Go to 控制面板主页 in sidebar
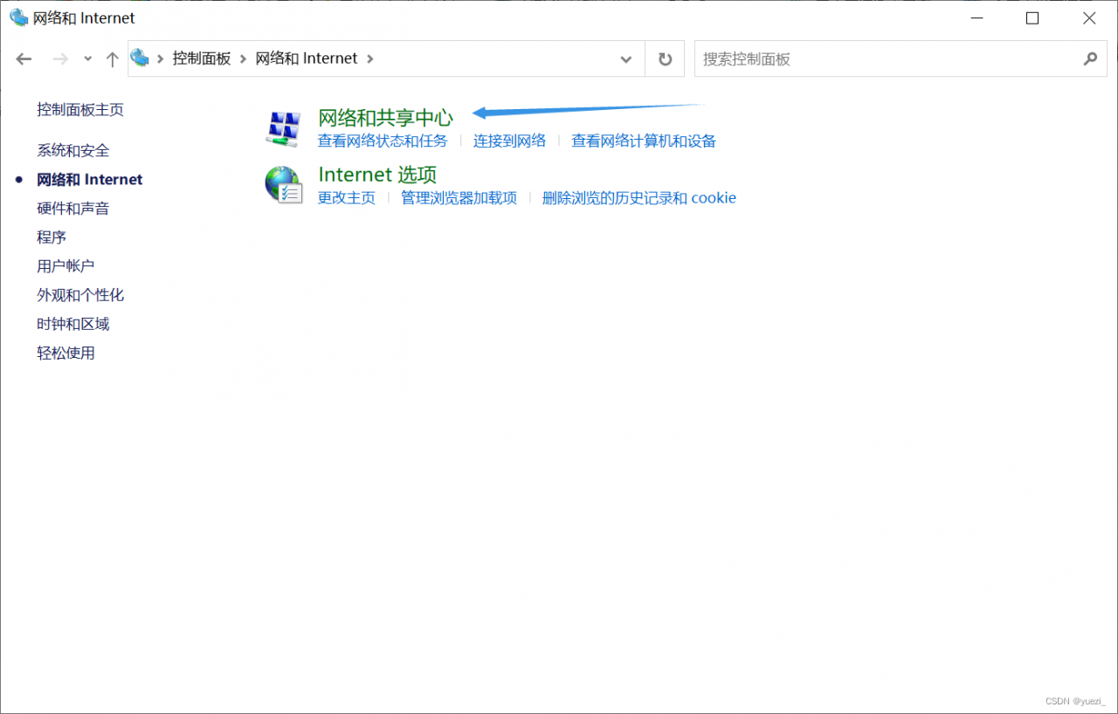 (80, 109)
